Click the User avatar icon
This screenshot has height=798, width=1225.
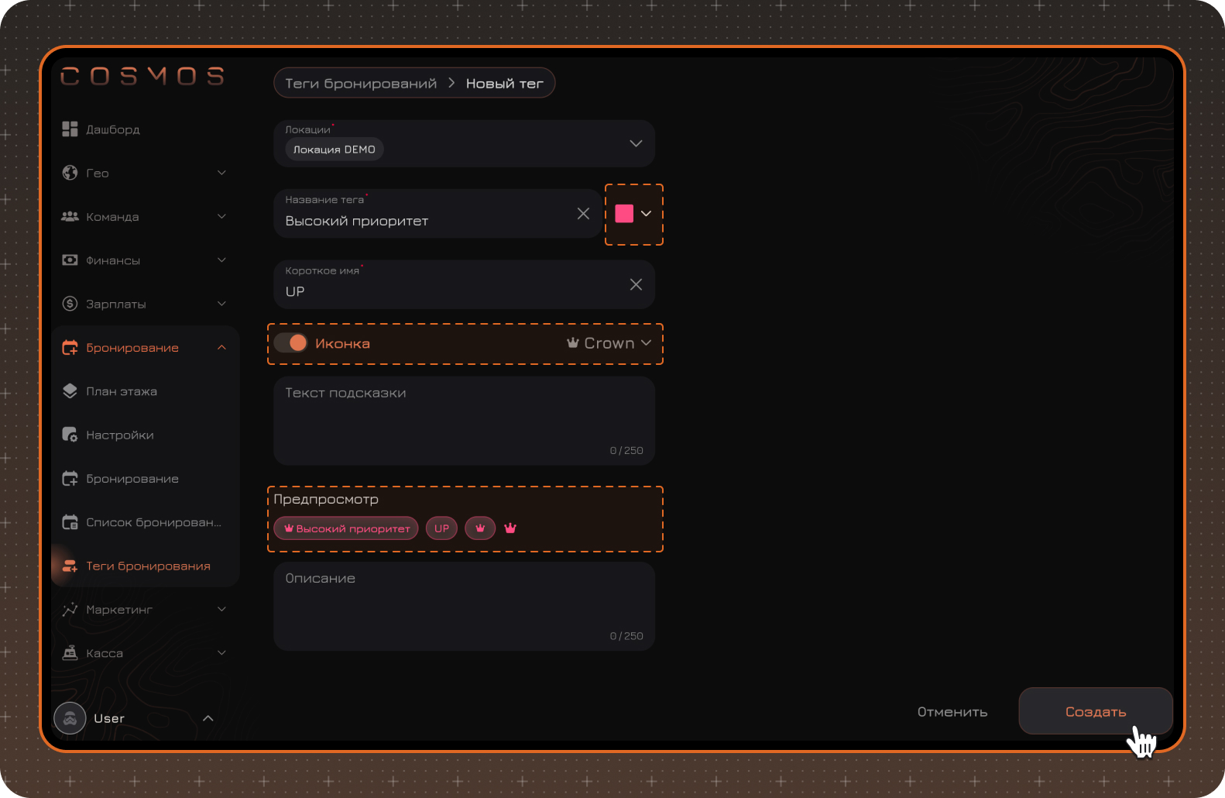point(70,718)
